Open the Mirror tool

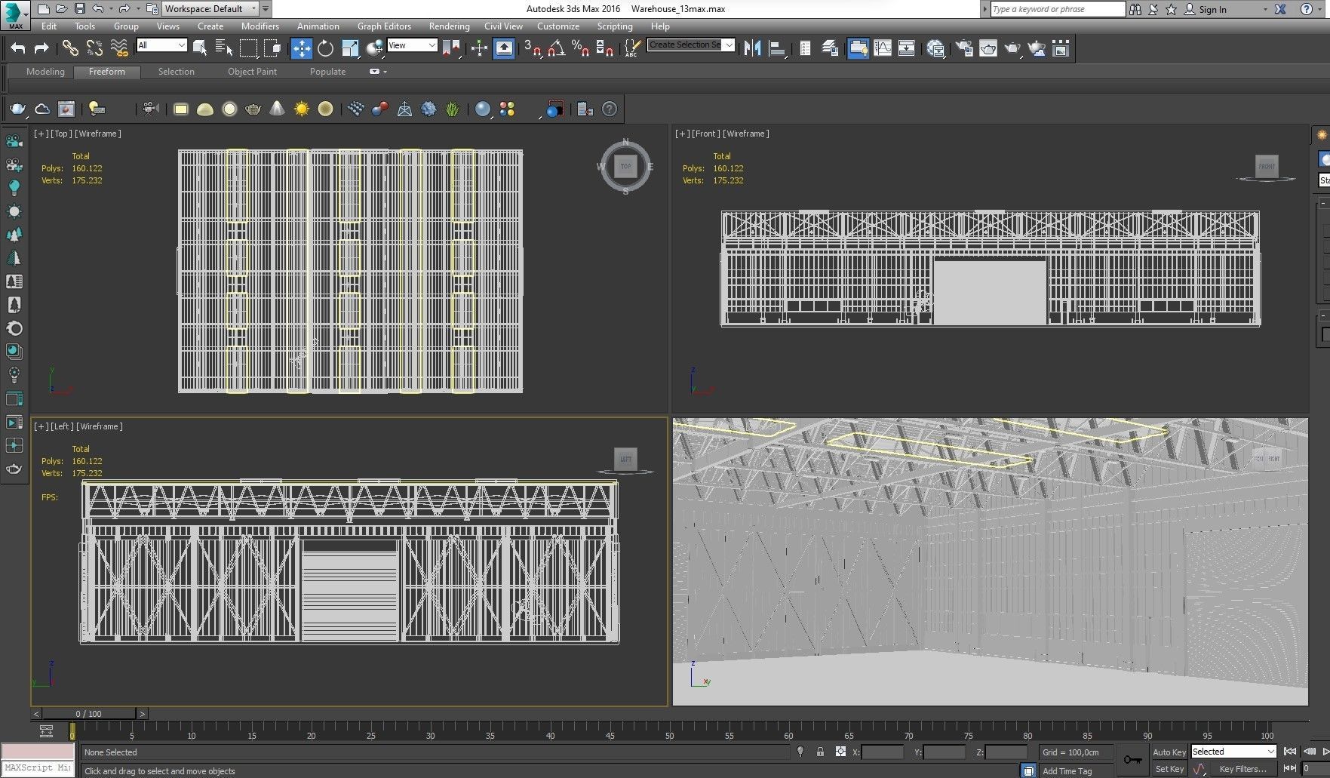click(752, 48)
